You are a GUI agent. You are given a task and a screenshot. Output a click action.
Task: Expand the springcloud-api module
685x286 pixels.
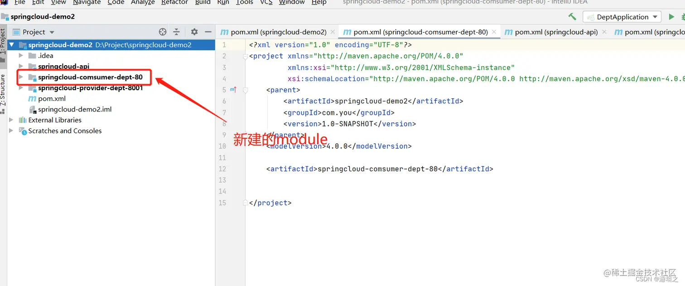(x=21, y=66)
